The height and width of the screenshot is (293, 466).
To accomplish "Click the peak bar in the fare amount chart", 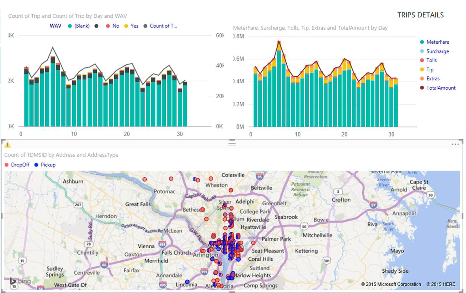I will point(279,83).
